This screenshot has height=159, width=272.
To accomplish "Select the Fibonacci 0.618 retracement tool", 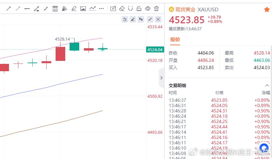I will pyautogui.click(x=55, y=8).
